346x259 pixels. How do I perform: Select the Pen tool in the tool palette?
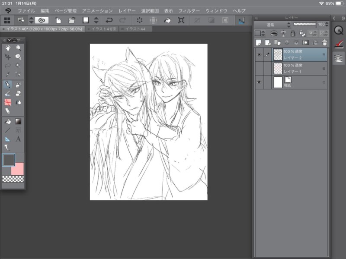tap(8, 84)
